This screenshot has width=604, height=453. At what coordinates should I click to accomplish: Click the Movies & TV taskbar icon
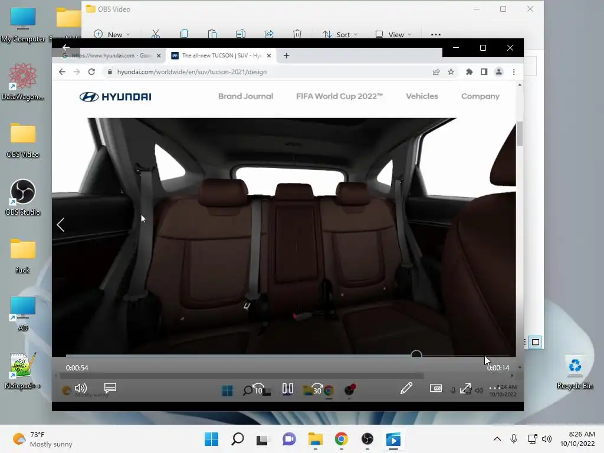(x=393, y=439)
